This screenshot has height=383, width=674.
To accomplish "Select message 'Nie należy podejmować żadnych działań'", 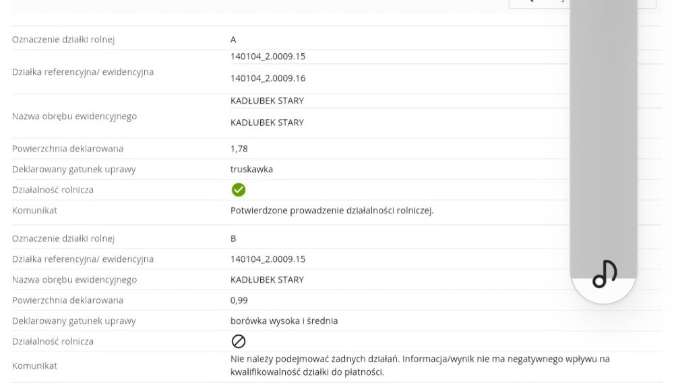I will click(x=314, y=359).
